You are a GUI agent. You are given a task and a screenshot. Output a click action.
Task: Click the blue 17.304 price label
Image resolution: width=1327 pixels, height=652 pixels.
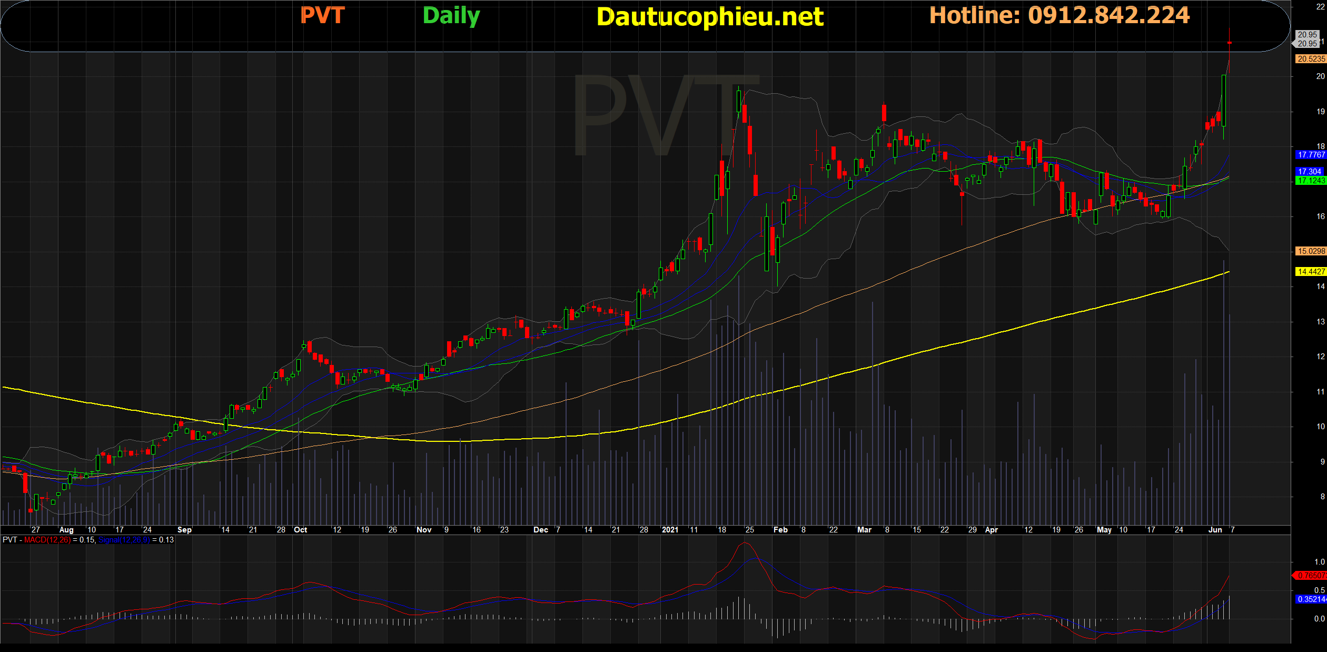coord(1310,172)
